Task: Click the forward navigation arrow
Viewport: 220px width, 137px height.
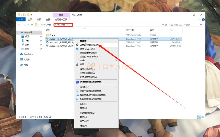Action: coord(24,25)
